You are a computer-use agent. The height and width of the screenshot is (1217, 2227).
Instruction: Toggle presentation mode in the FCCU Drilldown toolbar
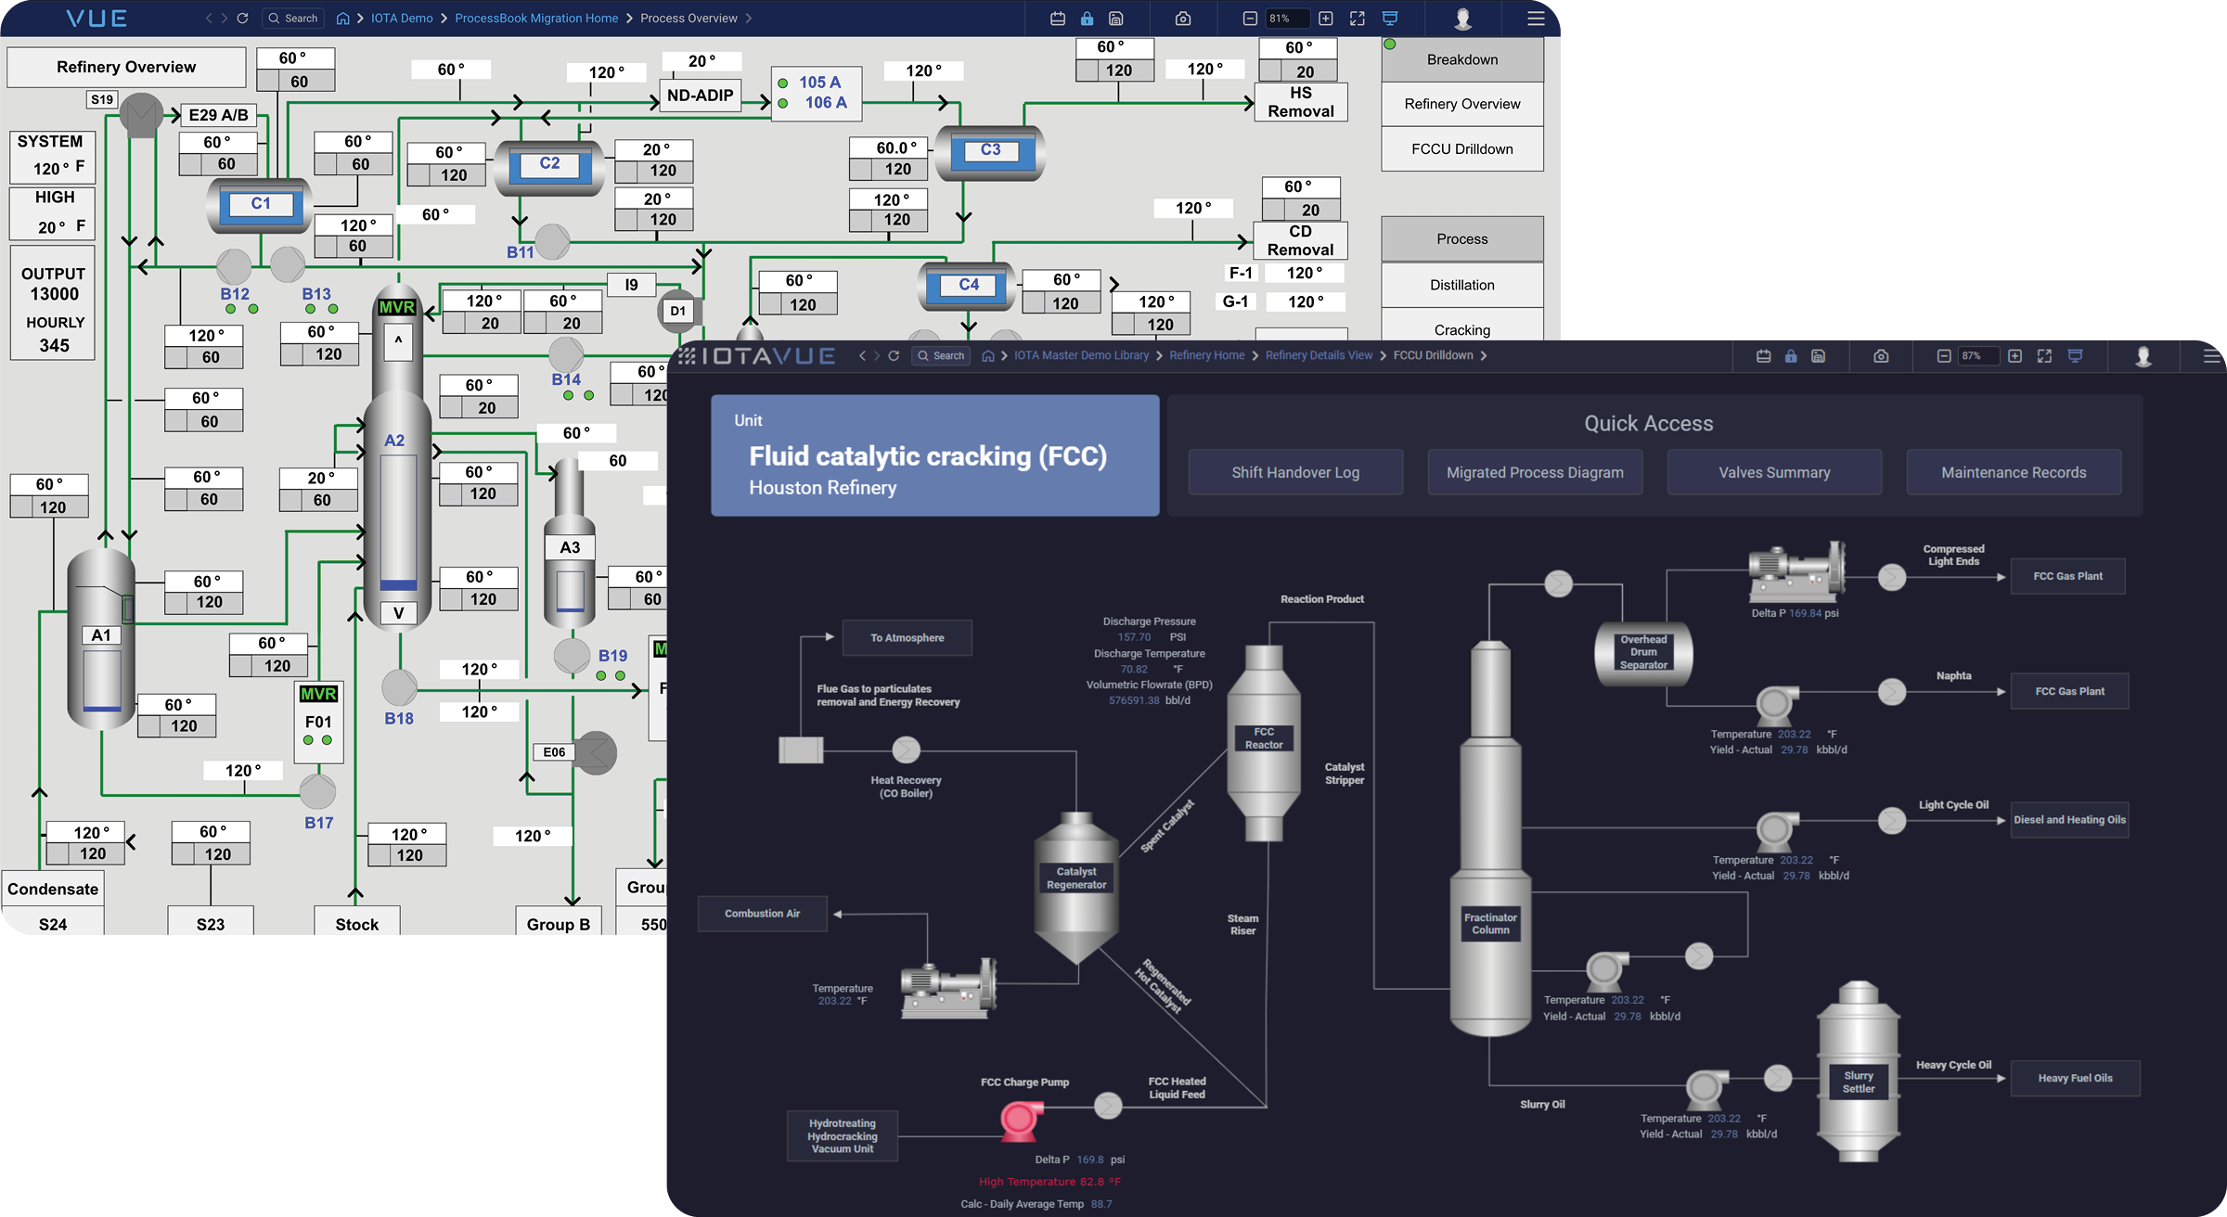point(2076,356)
